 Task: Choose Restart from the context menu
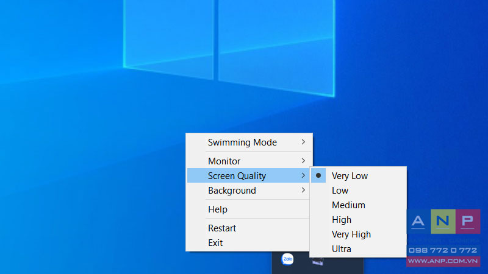pyautogui.click(x=249, y=228)
